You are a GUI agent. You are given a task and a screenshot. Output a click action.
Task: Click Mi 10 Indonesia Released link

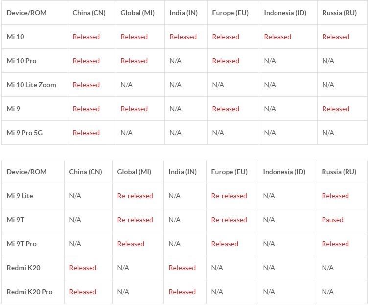277,37
